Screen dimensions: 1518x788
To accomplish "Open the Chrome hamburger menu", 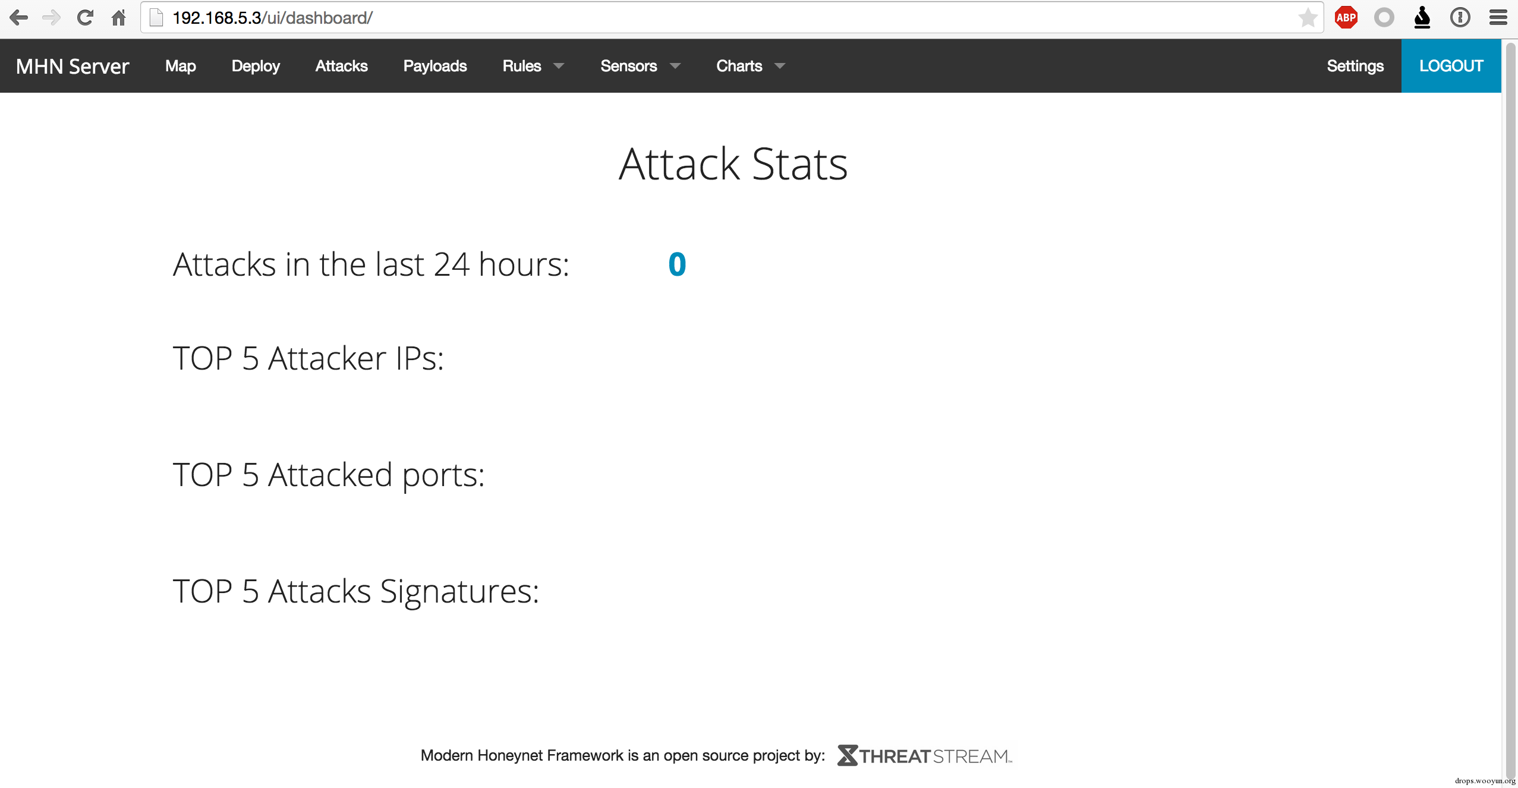I will point(1498,18).
